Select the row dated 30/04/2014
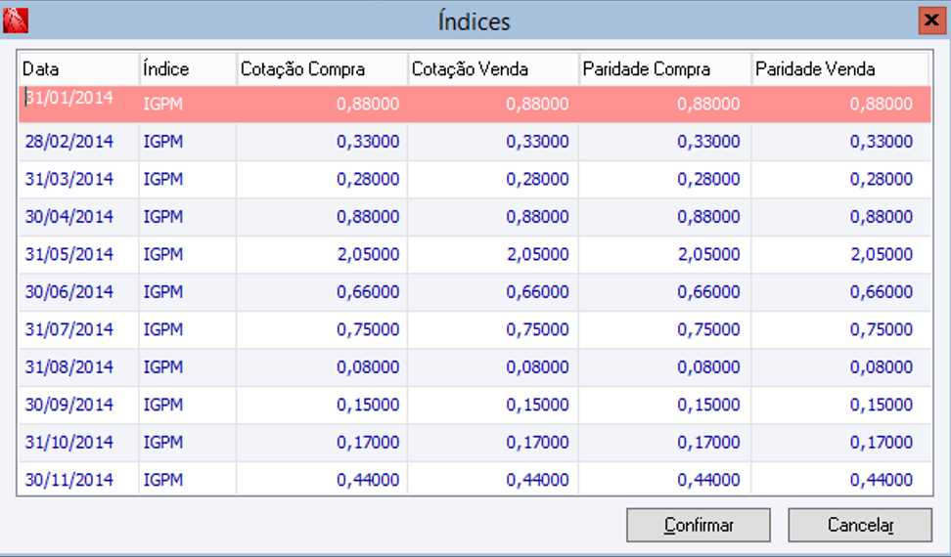The height and width of the screenshot is (557, 951). tap(475, 217)
